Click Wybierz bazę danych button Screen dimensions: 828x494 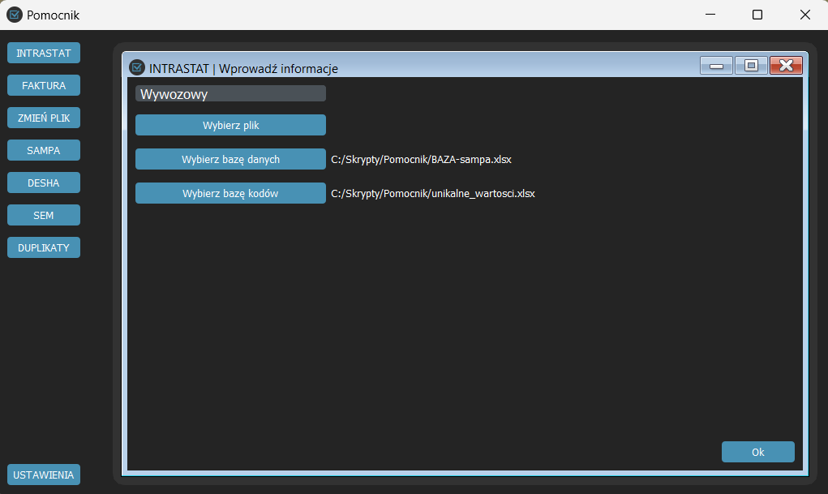230,159
